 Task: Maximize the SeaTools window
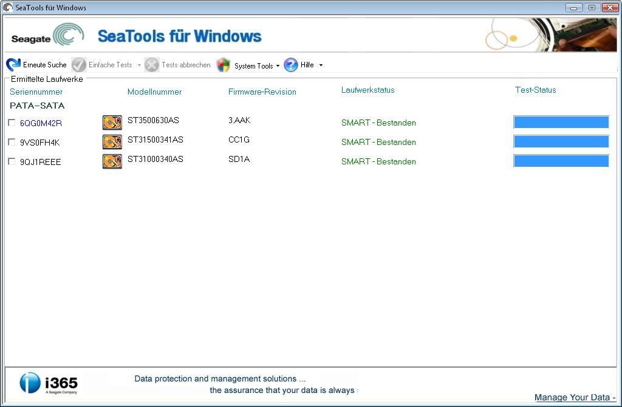[x=592, y=7]
